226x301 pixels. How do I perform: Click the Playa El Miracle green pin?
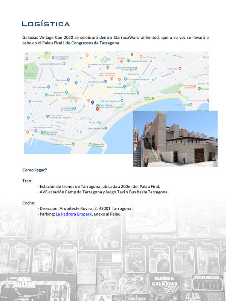click(x=153, y=98)
